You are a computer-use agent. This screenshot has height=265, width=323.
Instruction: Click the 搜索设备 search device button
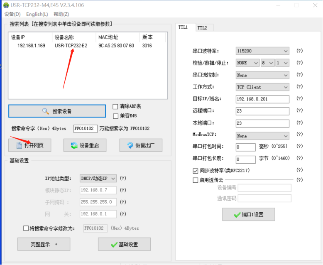[57, 111]
